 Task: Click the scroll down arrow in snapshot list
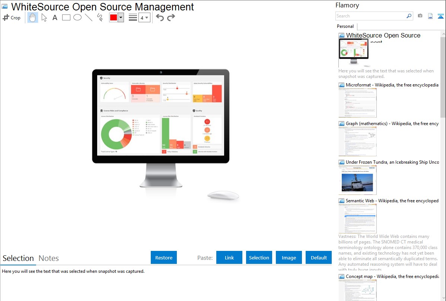click(x=443, y=298)
